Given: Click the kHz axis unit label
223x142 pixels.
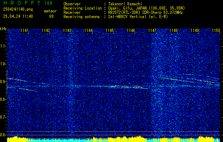Looking at the screenshot, I should pyautogui.click(x=3, y=29).
